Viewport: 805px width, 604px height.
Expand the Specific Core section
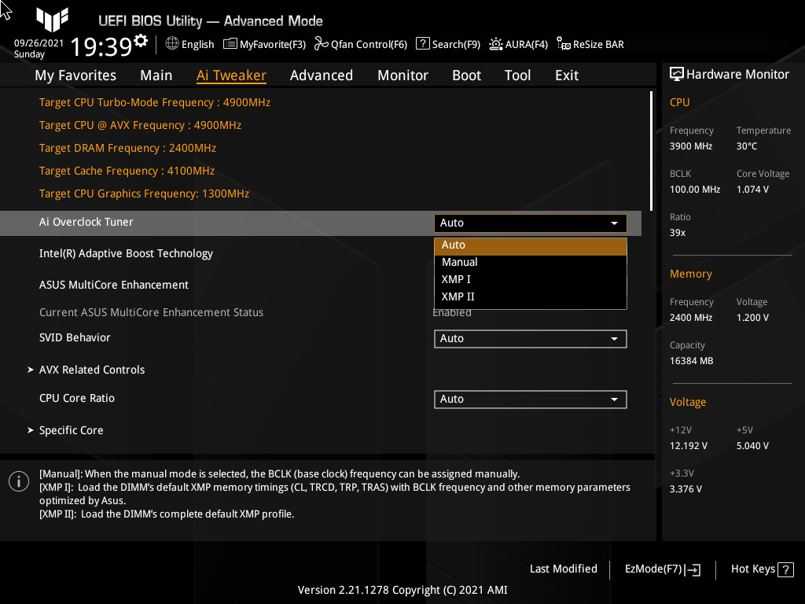(x=71, y=430)
